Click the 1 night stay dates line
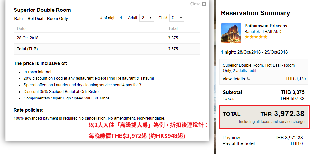 pos(254,52)
